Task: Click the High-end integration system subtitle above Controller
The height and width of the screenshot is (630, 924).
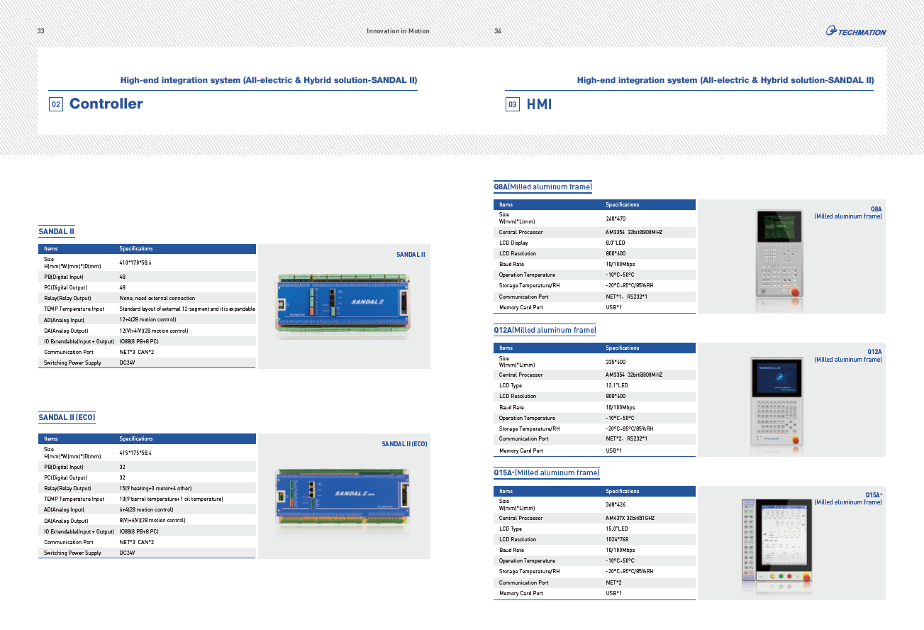Action: point(269,80)
